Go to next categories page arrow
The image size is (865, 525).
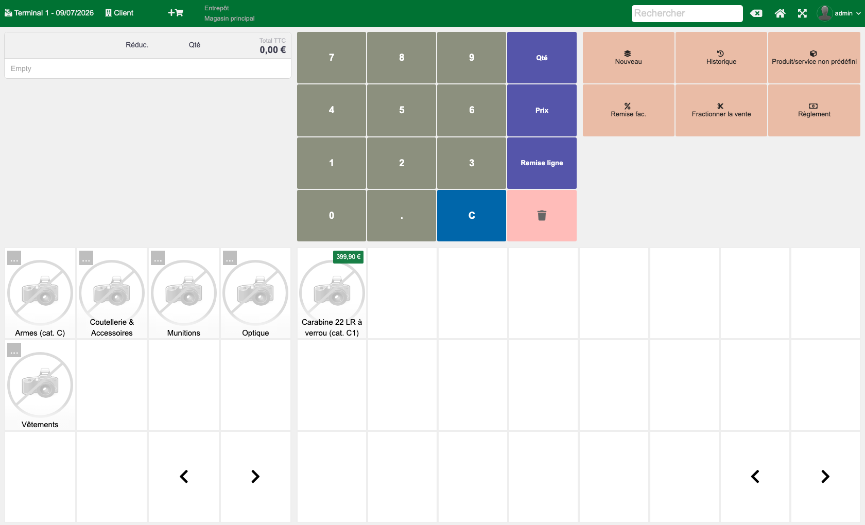coord(255,477)
